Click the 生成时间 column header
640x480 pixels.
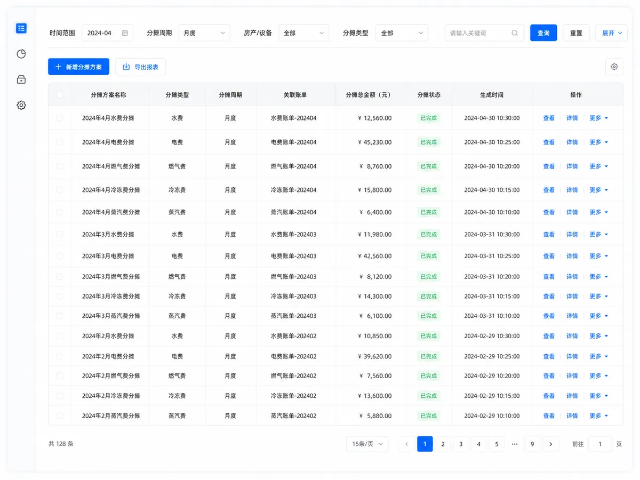pos(492,95)
